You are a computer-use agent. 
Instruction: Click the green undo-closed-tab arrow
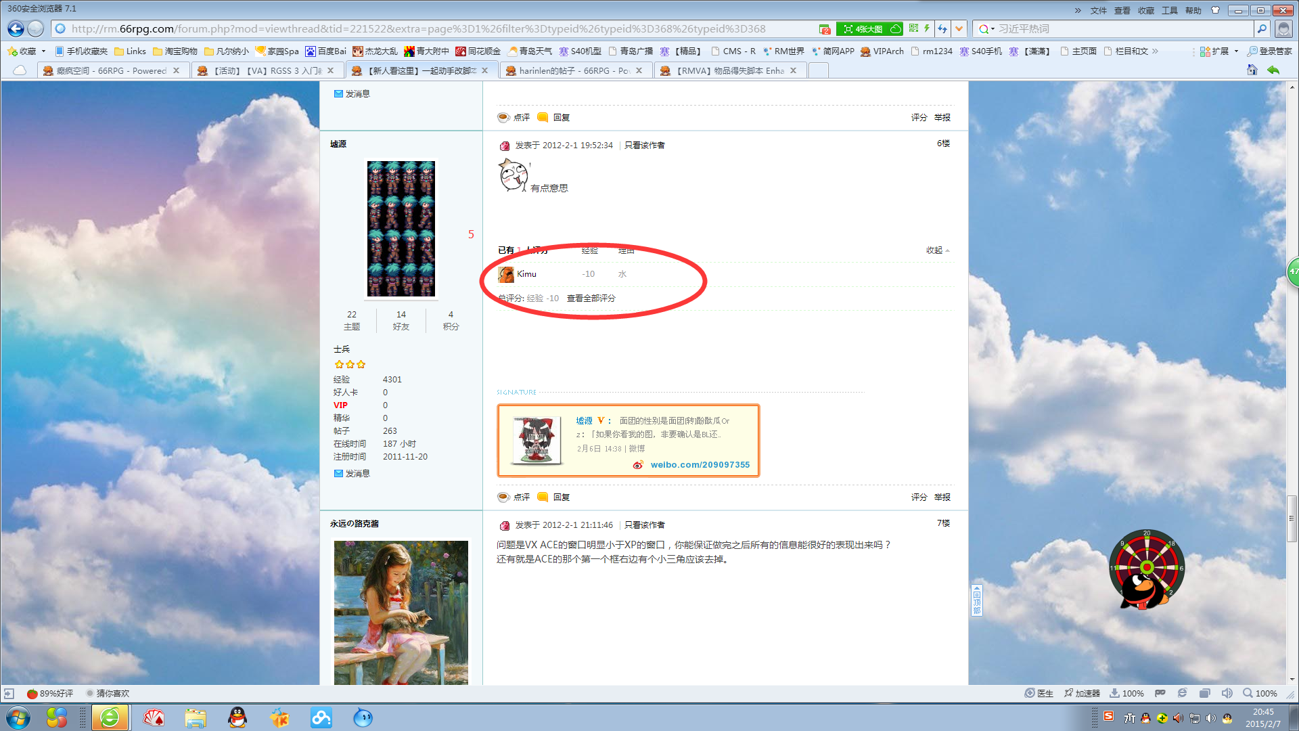tap(1273, 70)
